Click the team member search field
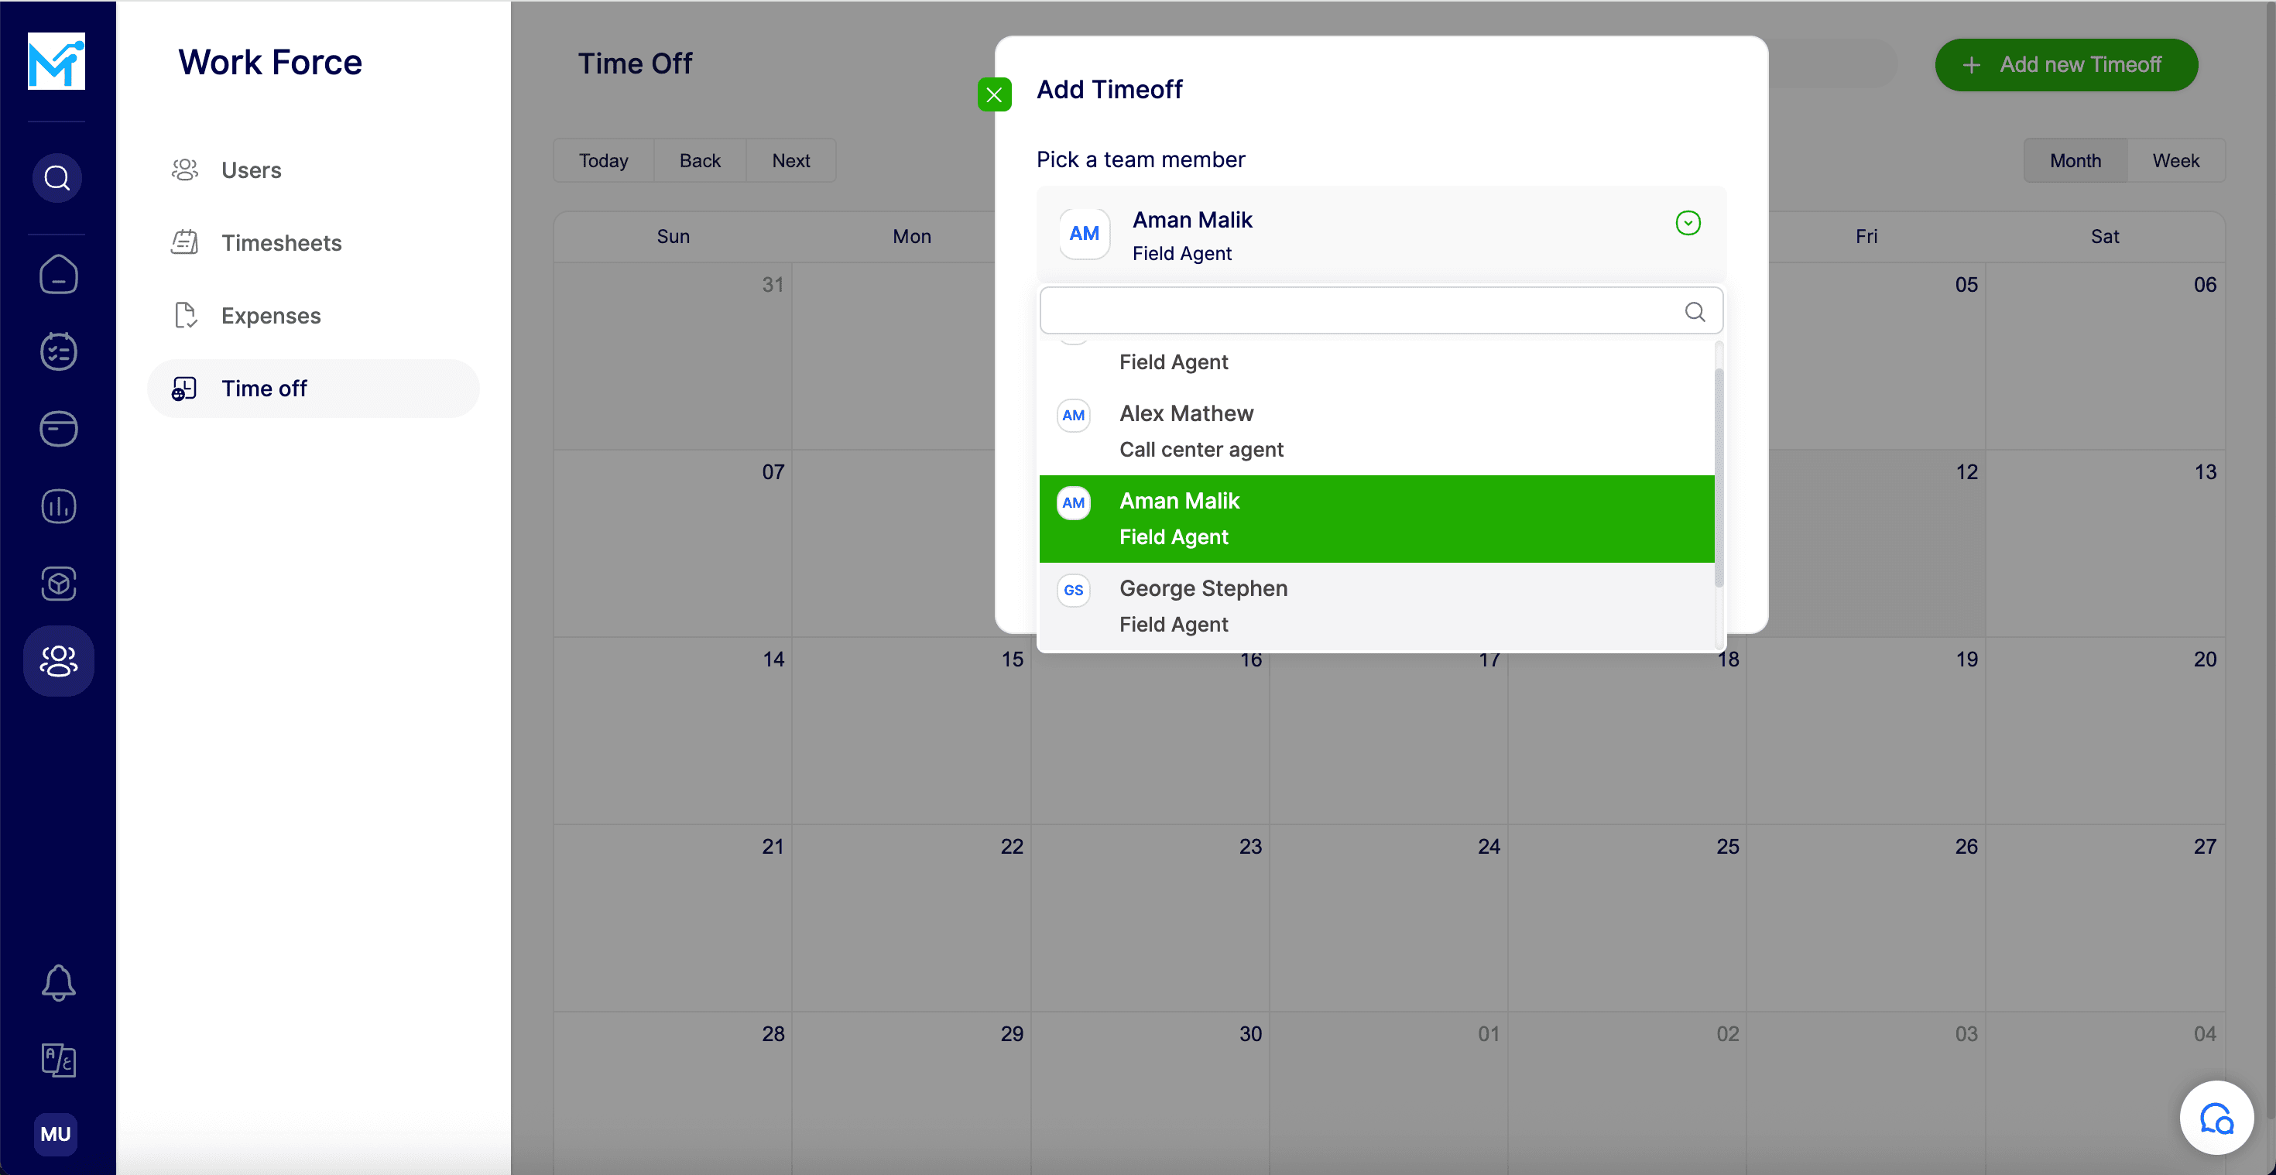The height and width of the screenshot is (1175, 2276). [x=1361, y=311]
